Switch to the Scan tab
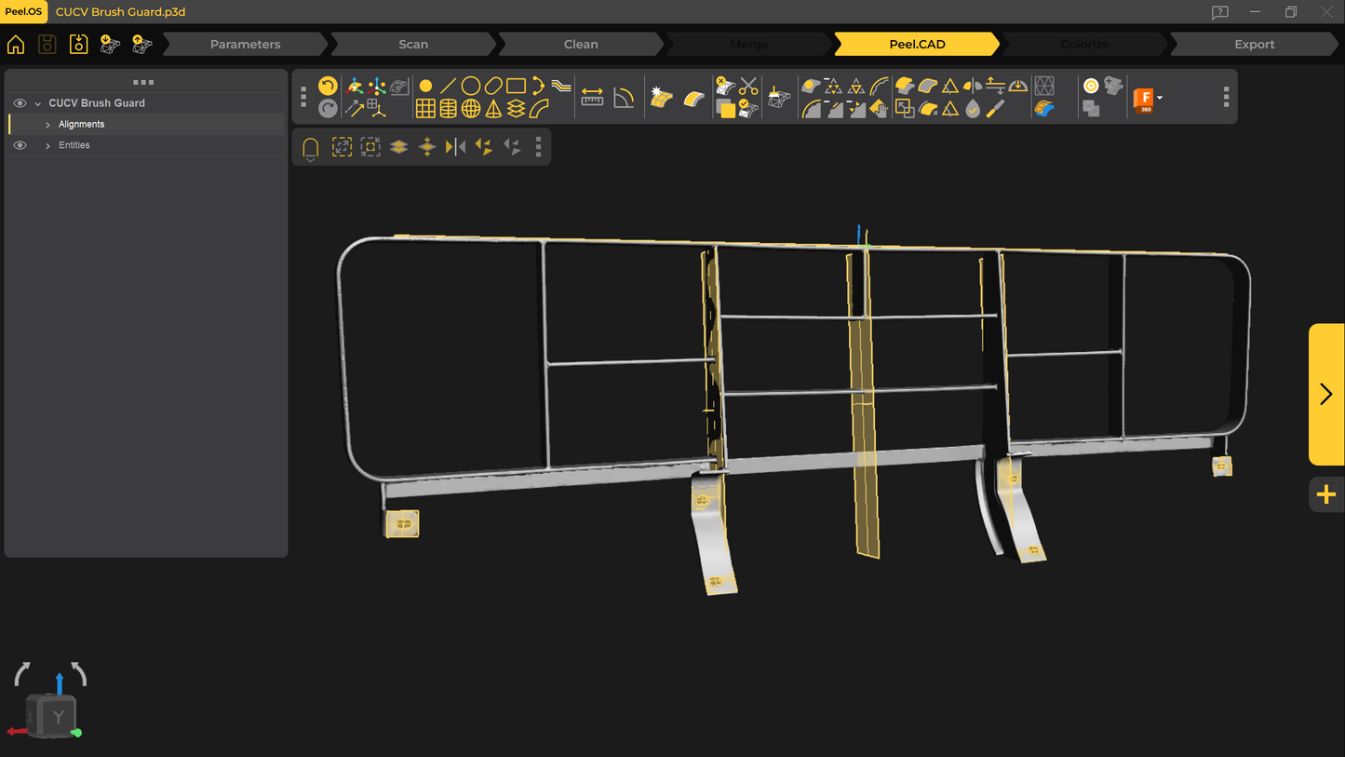Viewport: 1345px width, 757px height. pos(413,45)
